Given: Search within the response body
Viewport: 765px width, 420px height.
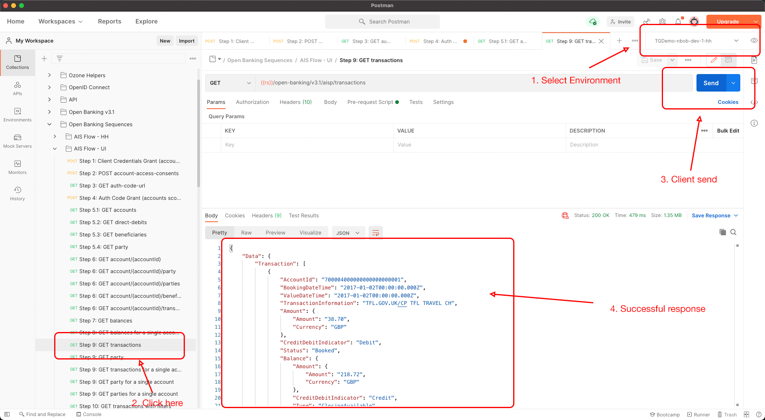Looking at the screenshot, I should tap(734, 232).
